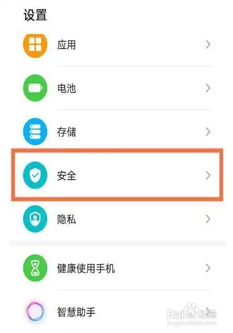Select the 存储 text label

pos(66,132)
